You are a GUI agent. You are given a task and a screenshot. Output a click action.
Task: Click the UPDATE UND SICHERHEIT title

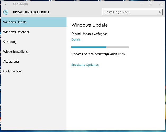click(x=31, y=12)
